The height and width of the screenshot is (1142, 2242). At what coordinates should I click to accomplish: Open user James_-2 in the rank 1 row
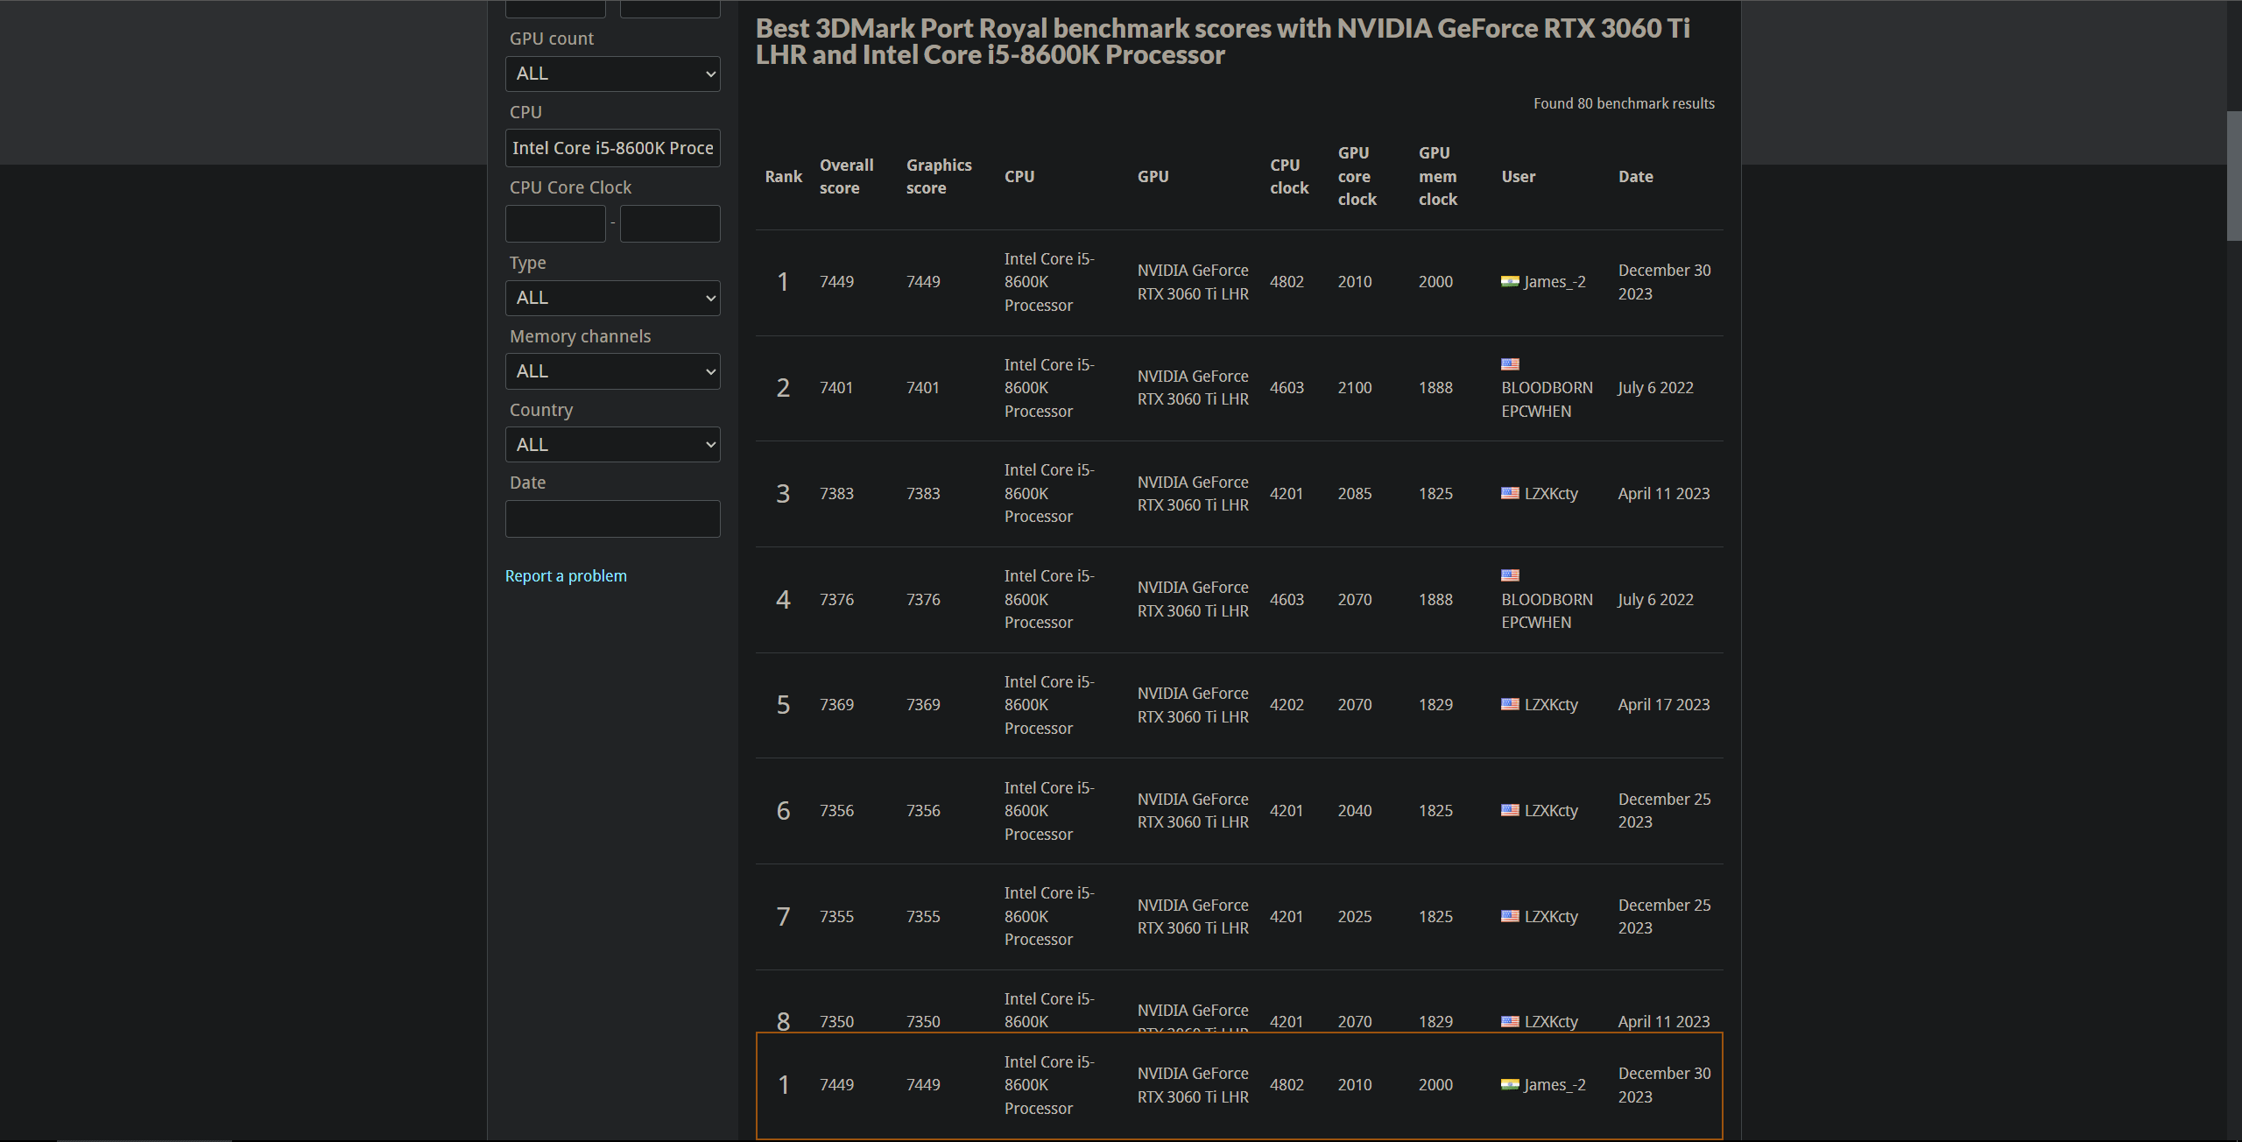(x=1555, y=281)
